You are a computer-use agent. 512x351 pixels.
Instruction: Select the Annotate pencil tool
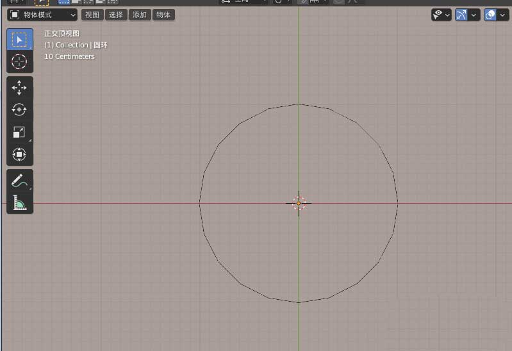(x=19, y=181)
